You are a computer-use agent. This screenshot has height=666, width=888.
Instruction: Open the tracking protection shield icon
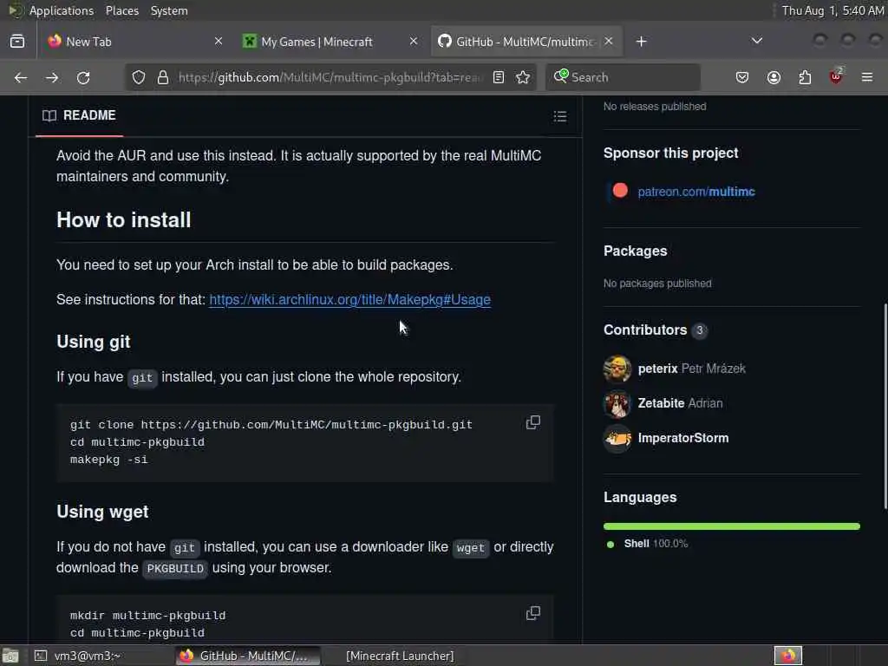pyautogui.click(x=139, y=77)
